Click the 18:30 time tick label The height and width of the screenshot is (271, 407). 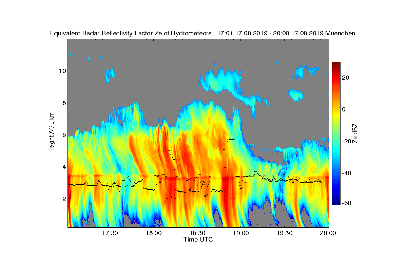[197, 233]
